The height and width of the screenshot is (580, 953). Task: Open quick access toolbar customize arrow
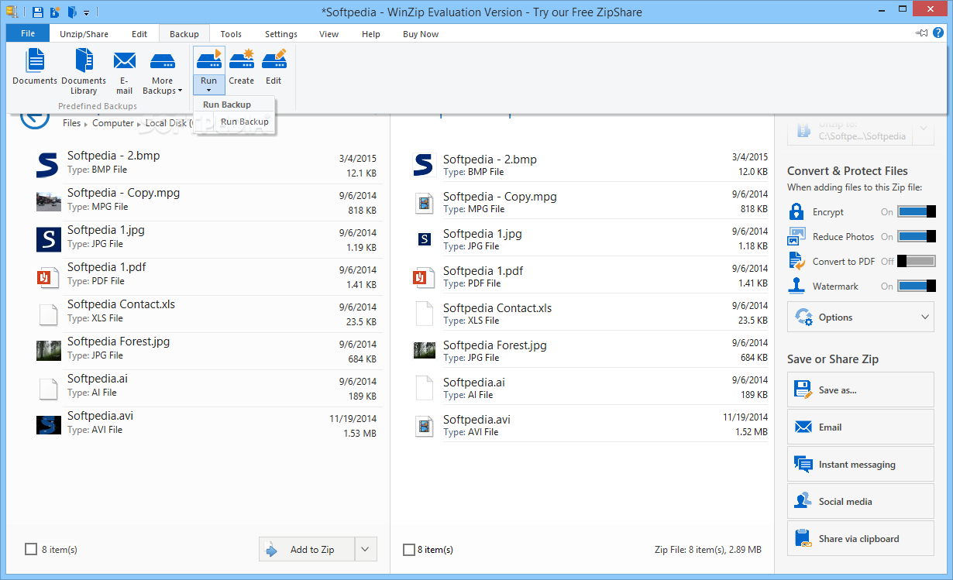point(86,13)
